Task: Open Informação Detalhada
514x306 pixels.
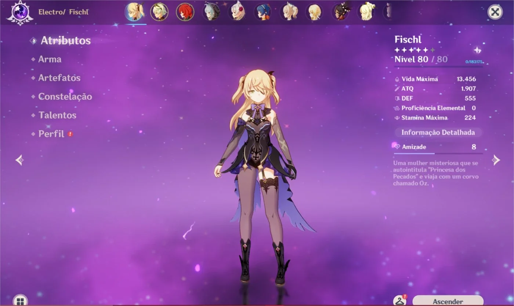Action: coord(438,133)
